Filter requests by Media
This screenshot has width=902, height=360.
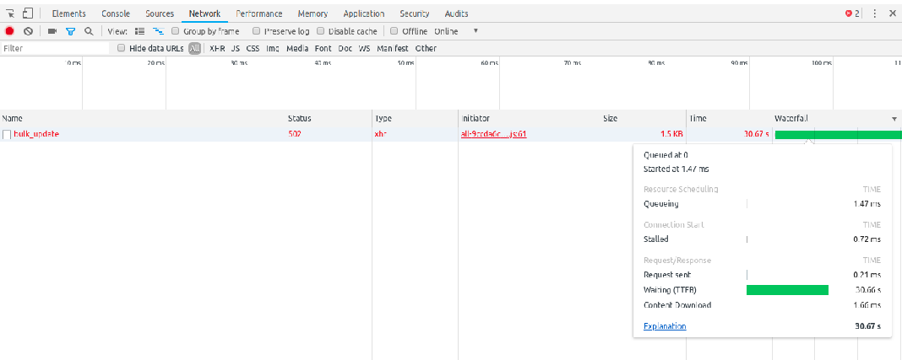[297, 48]
